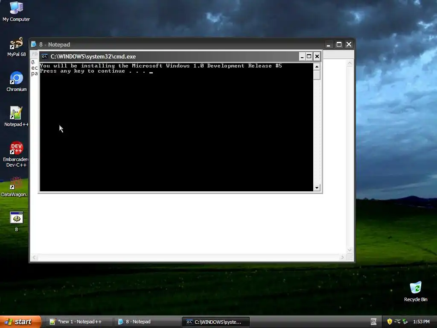The image size is (437, 328).
Task: Click the C:\WINDOWS\system32\cmd.exe title text
Action: 93,57
